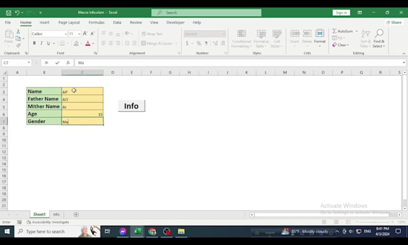Toggle Underline formatting button
This screenshot has width=408, height=245.
pyautogui.click(x=49, y=43)
